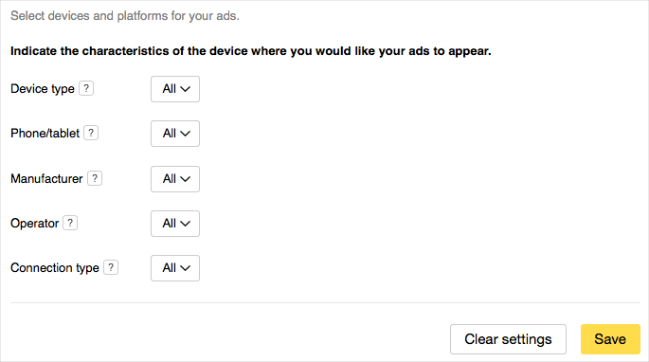
Task: Select the Manufacturer label text
Action: point(46,178)
